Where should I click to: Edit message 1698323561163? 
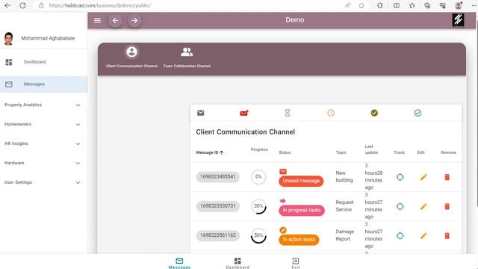[423, 236]
